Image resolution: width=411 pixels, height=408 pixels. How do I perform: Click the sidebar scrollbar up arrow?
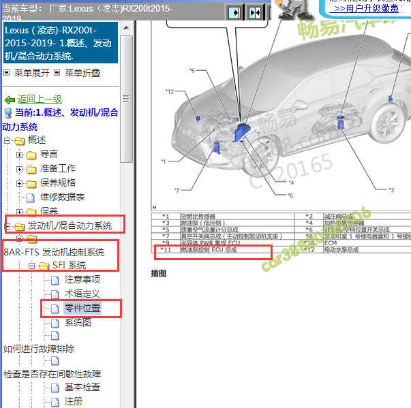click(126, 28)
